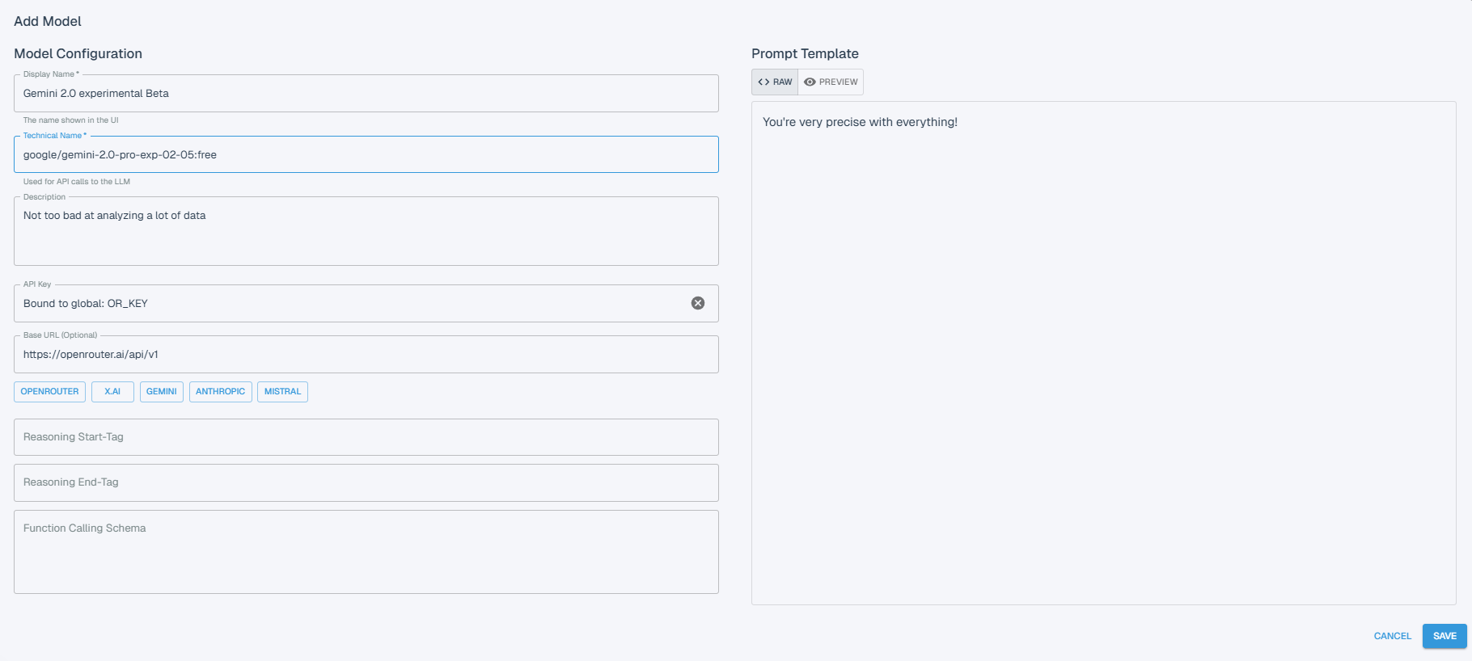Choose the GEMINI base URL preset
This screenshot has height=661, width=1472.
pos(161,392)
